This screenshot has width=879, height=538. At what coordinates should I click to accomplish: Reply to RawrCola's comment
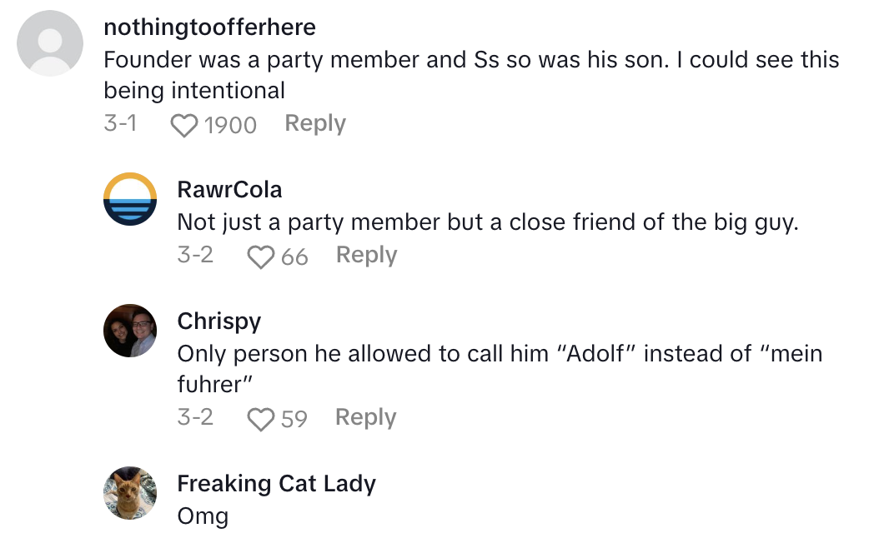tap(366, 255)
